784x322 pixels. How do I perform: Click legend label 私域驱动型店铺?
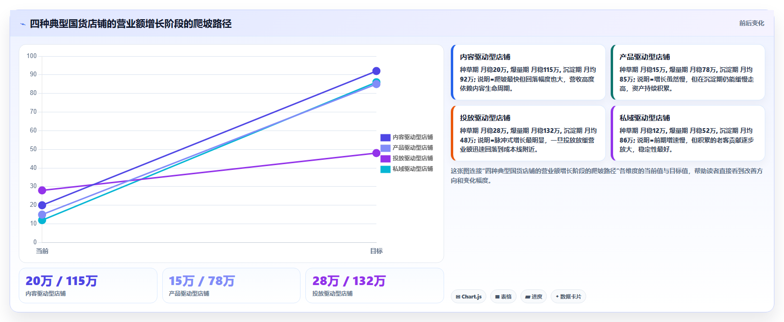[413, 169]
